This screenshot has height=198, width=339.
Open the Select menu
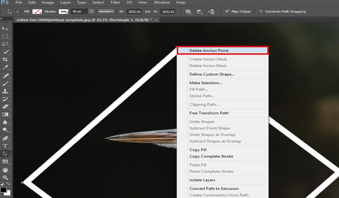[98, 3]
